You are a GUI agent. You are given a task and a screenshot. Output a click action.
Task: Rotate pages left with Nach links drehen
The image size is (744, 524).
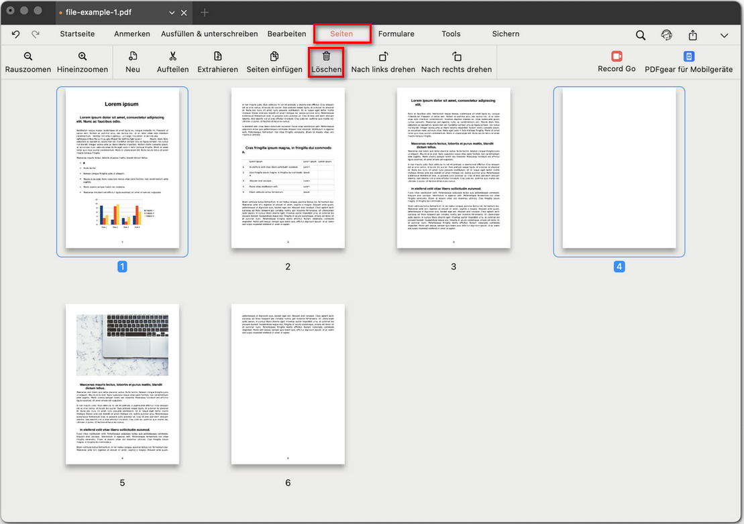coord(383,62)
